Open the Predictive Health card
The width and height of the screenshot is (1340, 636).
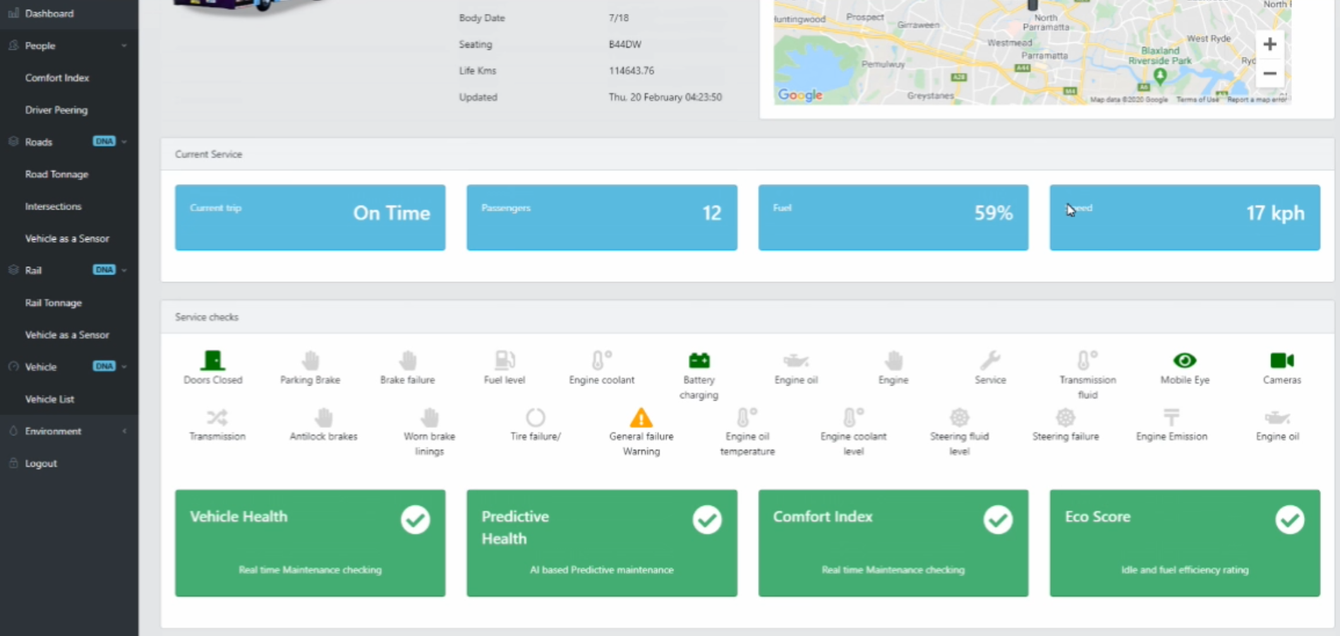[601, 543]
